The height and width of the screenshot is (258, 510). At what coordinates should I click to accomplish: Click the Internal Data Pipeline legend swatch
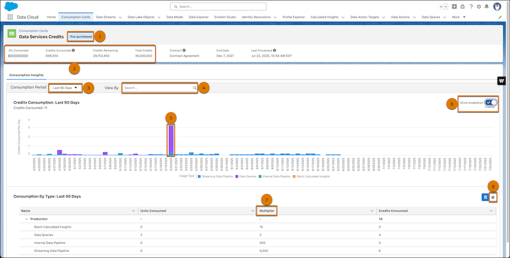[x=261, y=177]
